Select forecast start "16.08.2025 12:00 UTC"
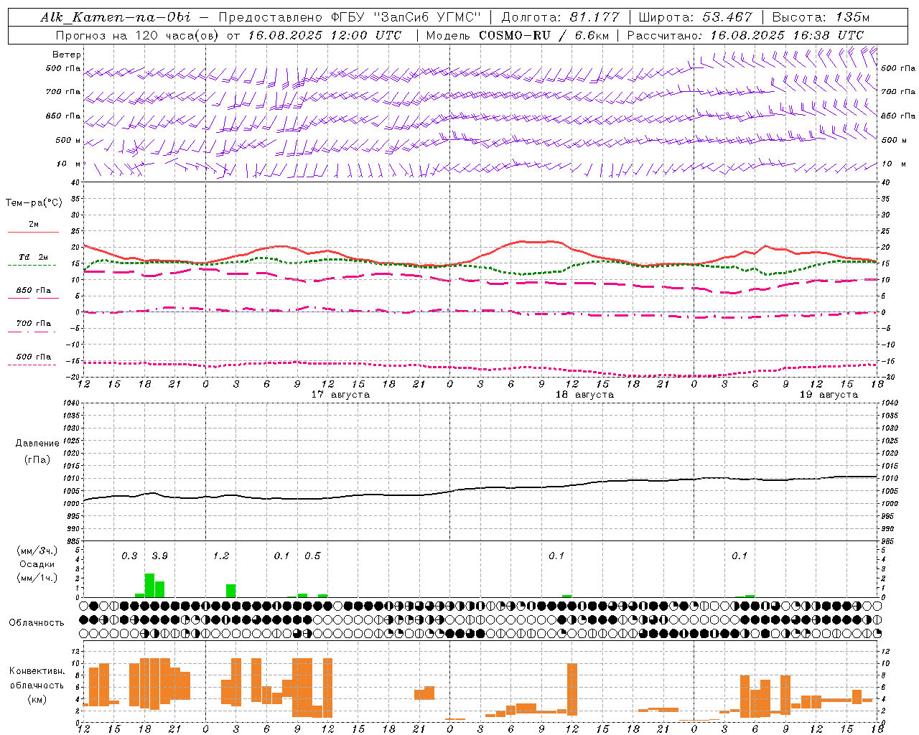This screenshot has width=919, height=735. click(x=325, y=35)
